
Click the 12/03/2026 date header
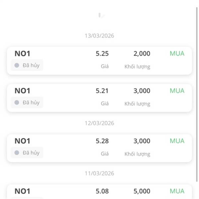pyautogui.click(x=99, y=123)
